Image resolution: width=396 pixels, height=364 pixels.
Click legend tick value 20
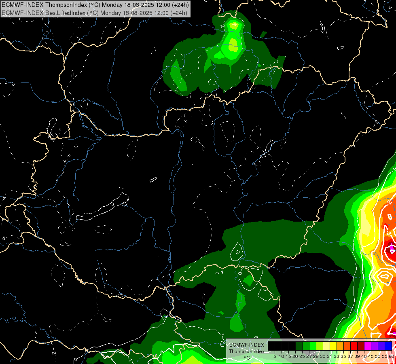[x=295, y=356]
